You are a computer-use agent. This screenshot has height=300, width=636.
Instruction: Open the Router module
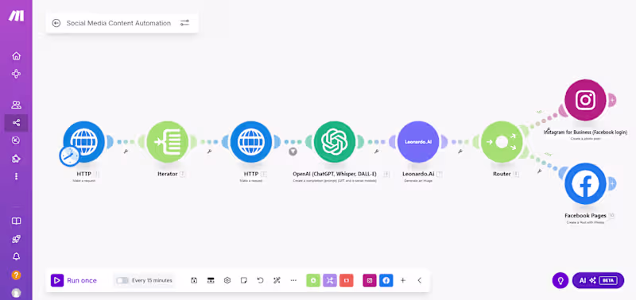(502, 142)
